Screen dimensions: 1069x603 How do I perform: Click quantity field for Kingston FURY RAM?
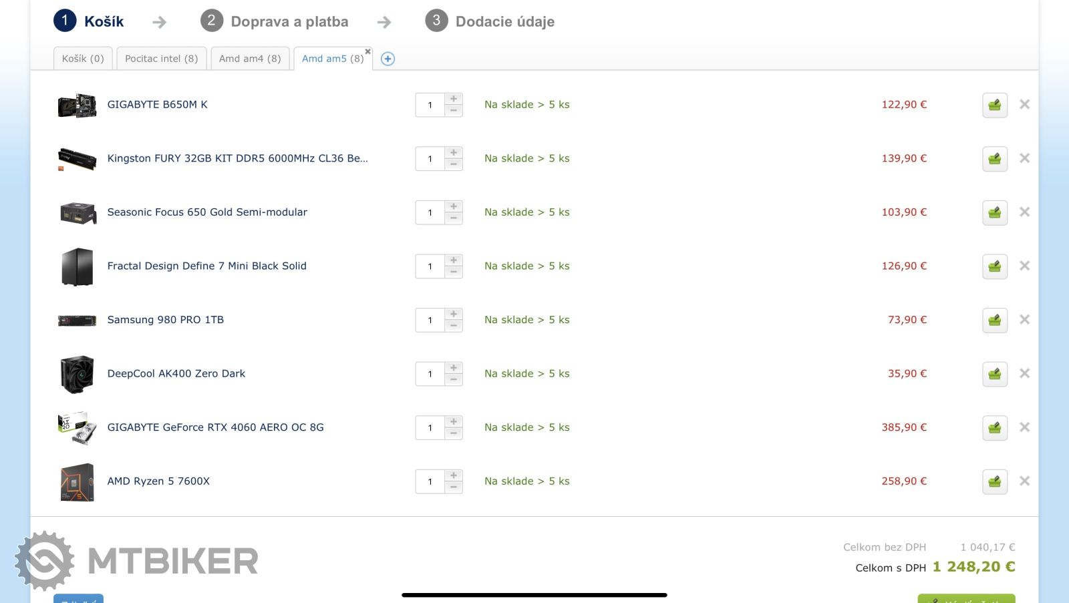click(430, 159)
